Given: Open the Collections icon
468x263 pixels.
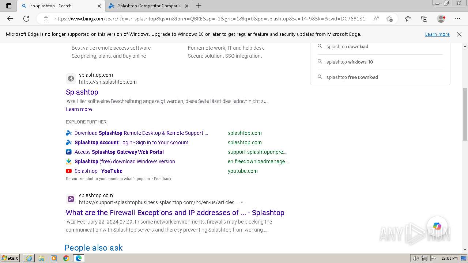Looking at the screenshot, I should pos(424,19).
